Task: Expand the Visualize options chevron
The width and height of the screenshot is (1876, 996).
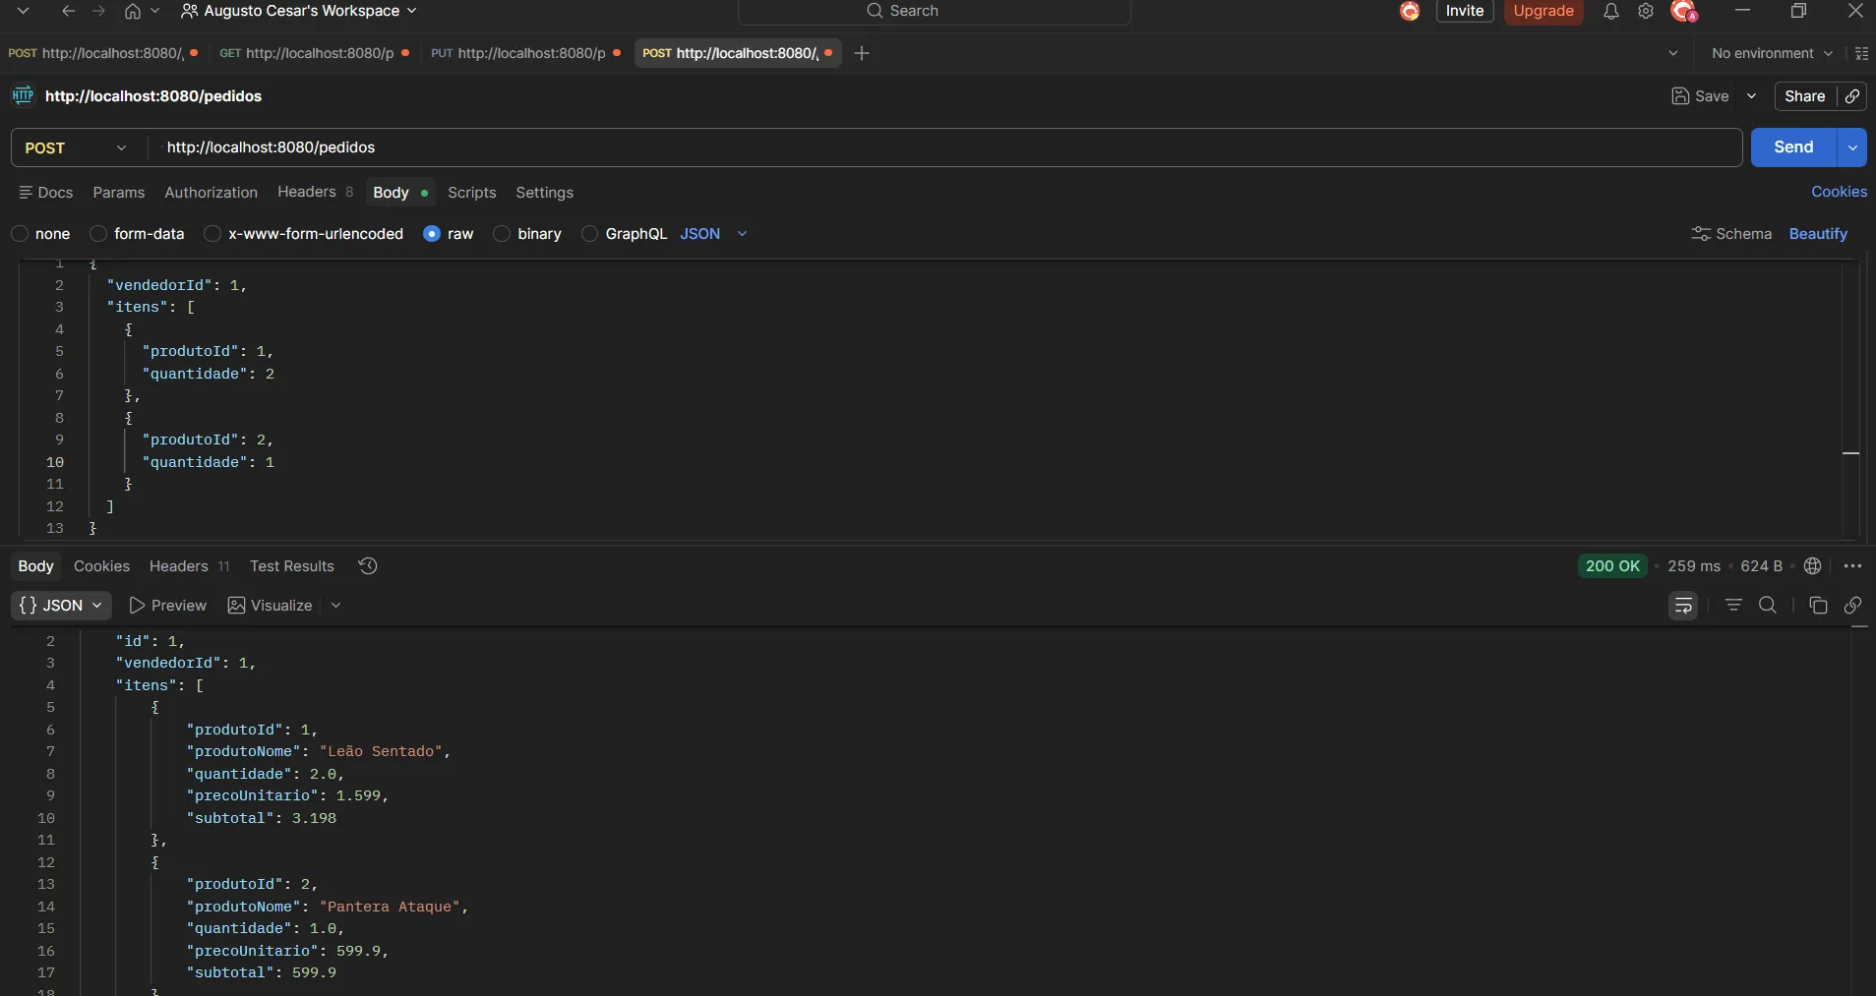Action: (335, 606)
